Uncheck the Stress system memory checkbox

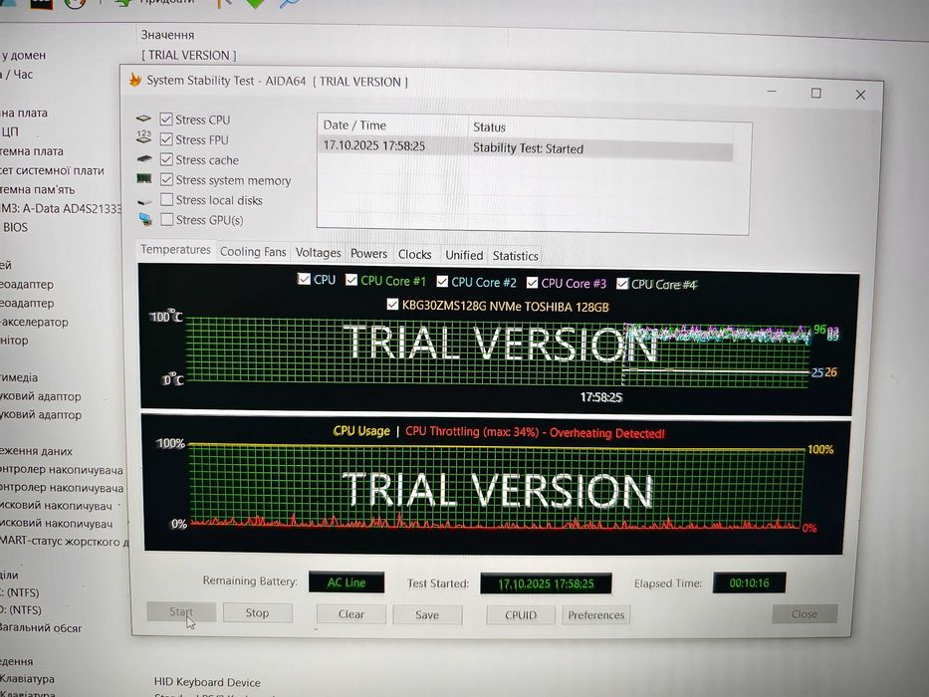tap(167, 179)
